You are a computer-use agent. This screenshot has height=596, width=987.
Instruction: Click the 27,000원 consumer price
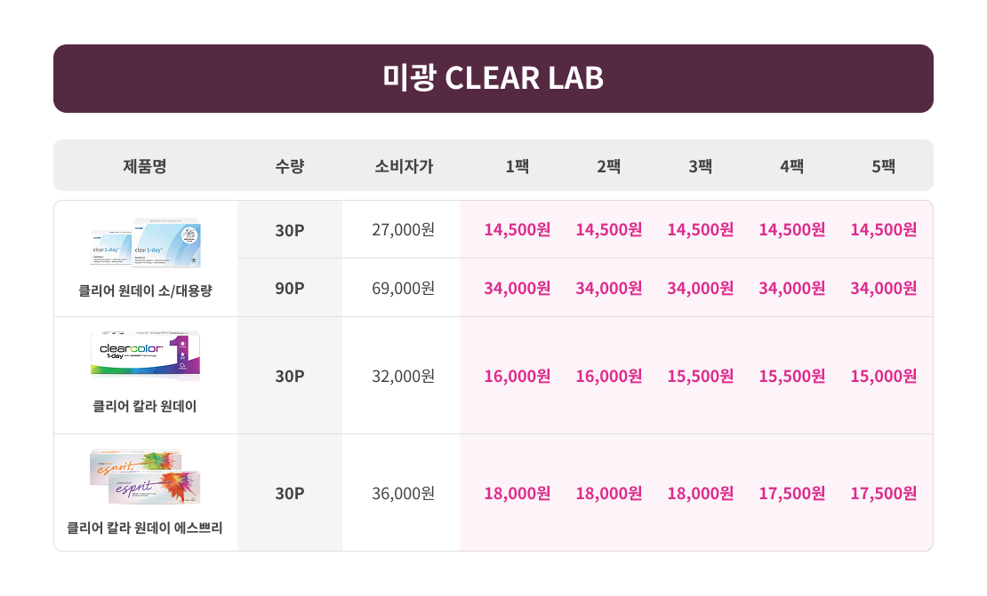click(x=404, y=229)
